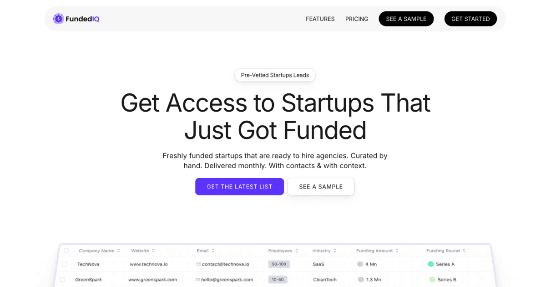Viewport: 546px width, 287px height.
Task: Click the green Series A color dot
Action: (x=430, y=264)
